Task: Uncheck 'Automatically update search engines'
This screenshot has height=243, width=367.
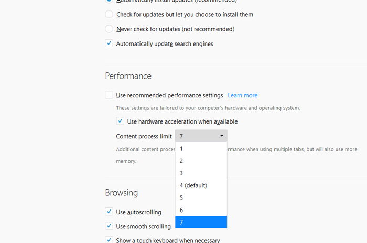Action: tap(109, 43)
